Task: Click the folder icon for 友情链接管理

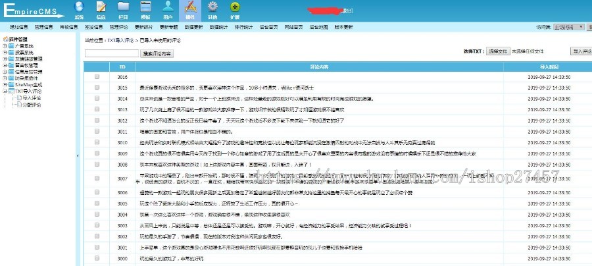Action: 11,59
